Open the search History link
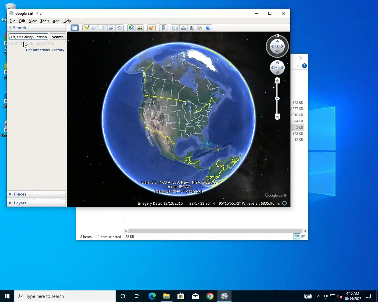378x302 pixels. point(58,50)
